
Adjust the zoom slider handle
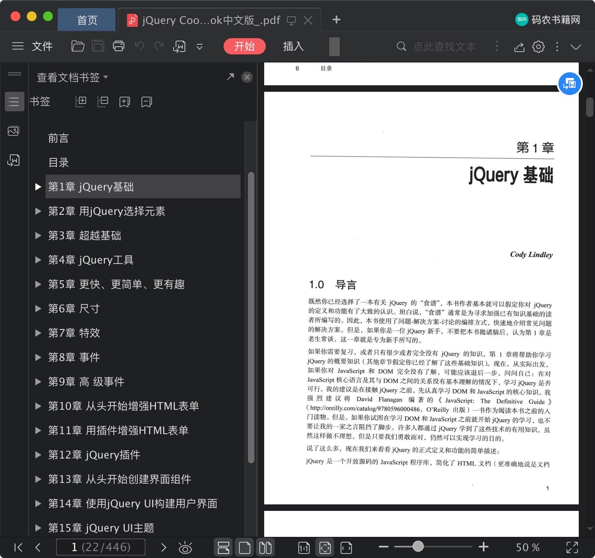pos(418,547)
